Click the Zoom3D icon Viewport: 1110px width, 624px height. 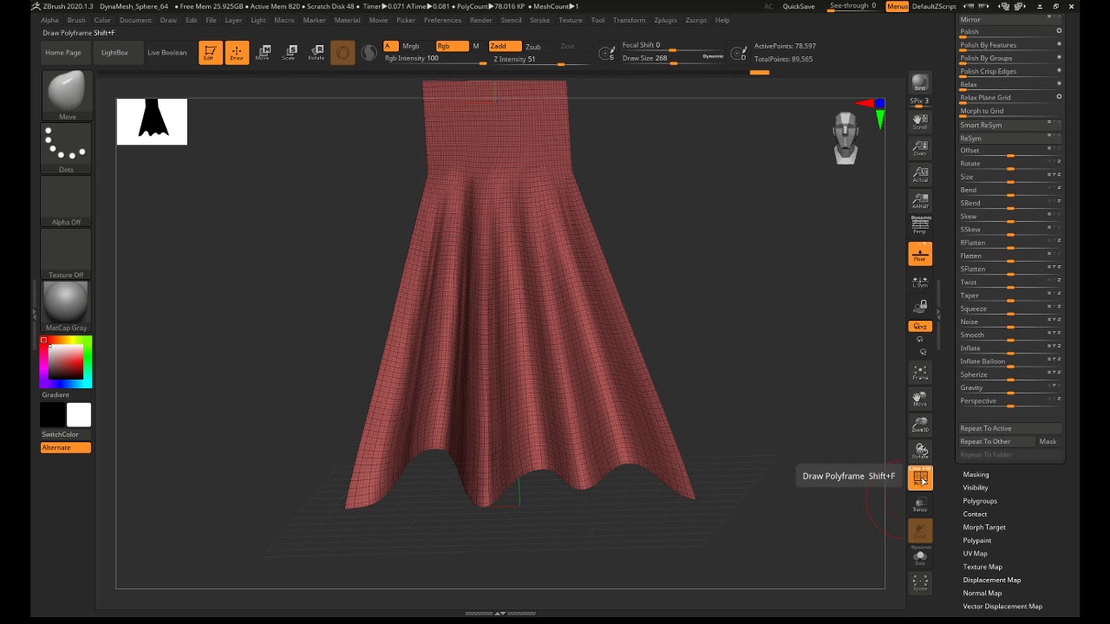coord(920,425)
